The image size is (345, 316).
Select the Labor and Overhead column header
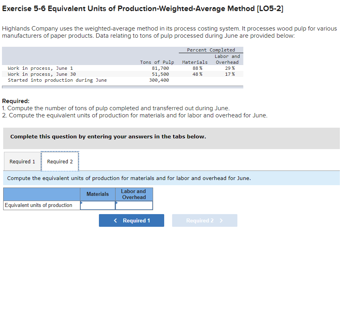pos(133,194)
